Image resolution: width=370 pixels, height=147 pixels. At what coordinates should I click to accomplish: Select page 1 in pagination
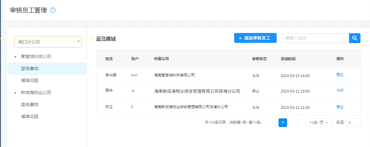tap(283, 123)
